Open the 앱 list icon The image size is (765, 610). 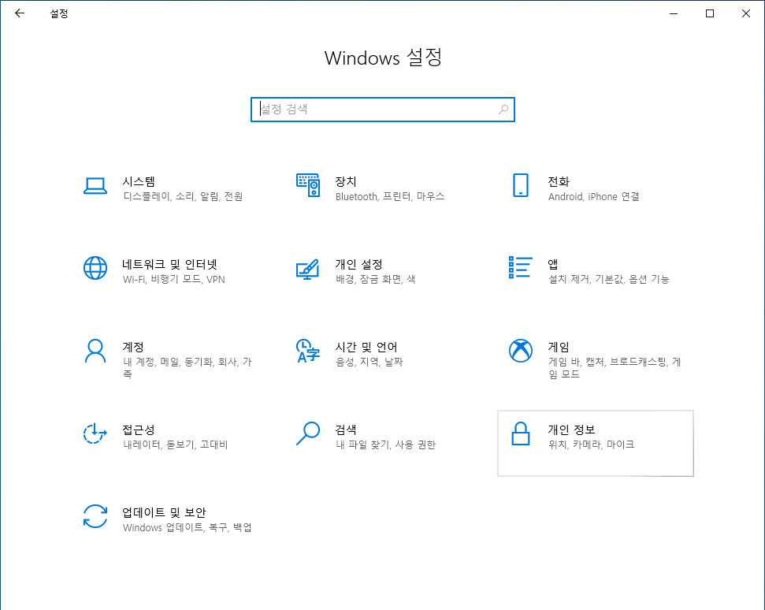[x=521, y=267]
